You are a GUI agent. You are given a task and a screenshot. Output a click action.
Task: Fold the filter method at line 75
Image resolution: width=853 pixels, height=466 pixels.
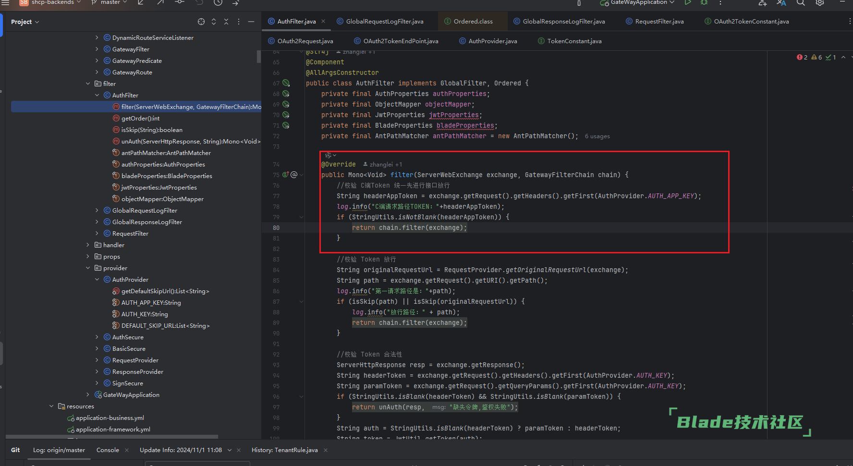[x=301, y=175]
